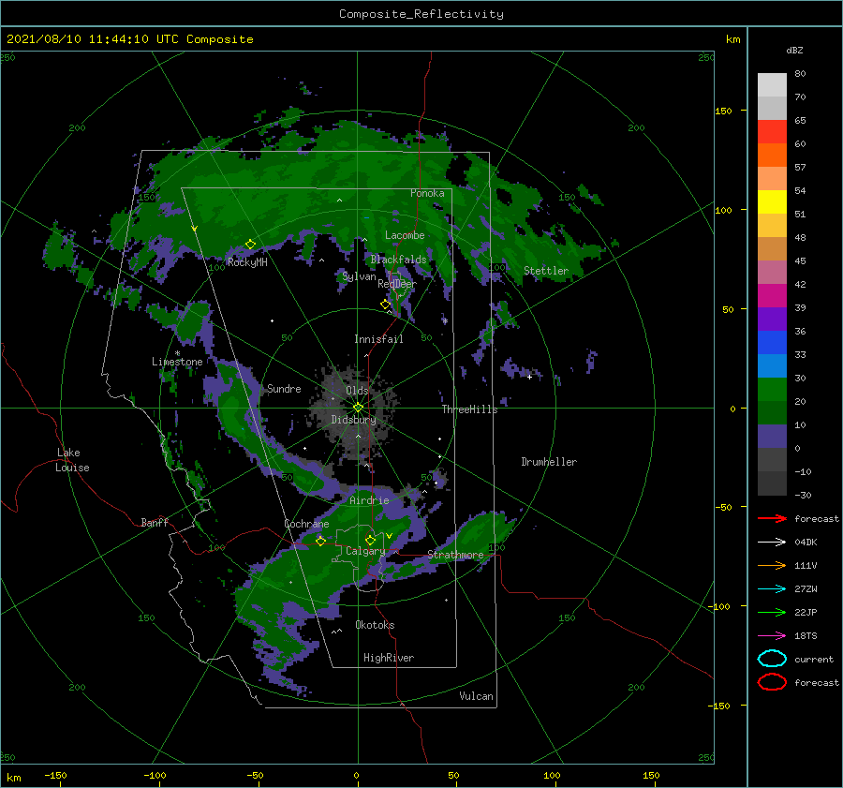The width and height of the screenshot is (843, 788).
Task: Click the Limestone label
Action: 177,362
